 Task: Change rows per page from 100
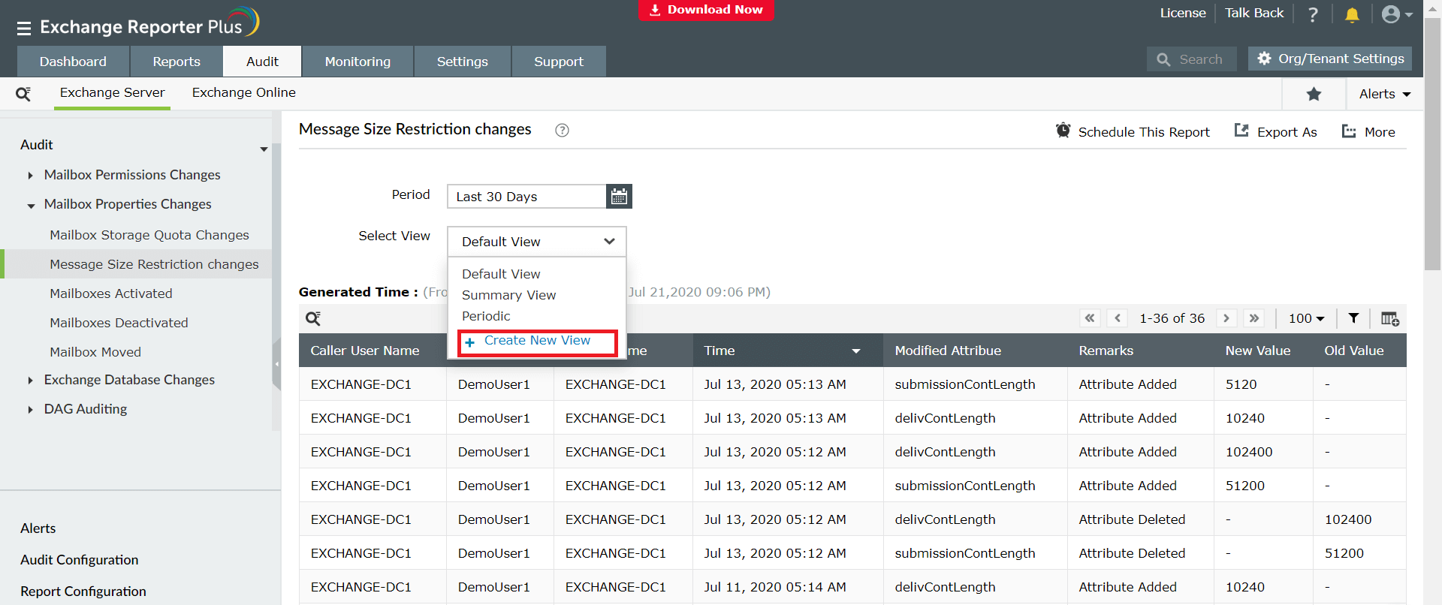(1307, 318)
